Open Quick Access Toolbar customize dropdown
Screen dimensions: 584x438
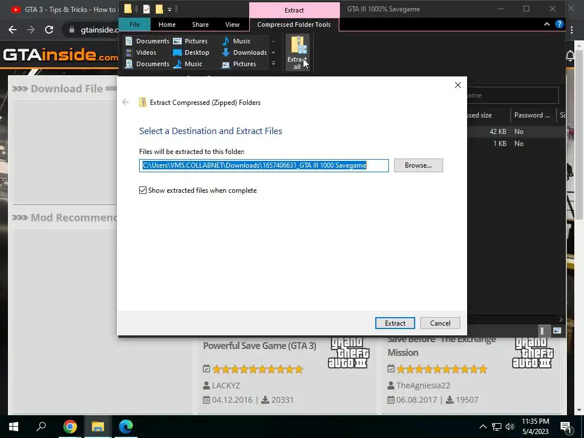(x=169, y=9)
